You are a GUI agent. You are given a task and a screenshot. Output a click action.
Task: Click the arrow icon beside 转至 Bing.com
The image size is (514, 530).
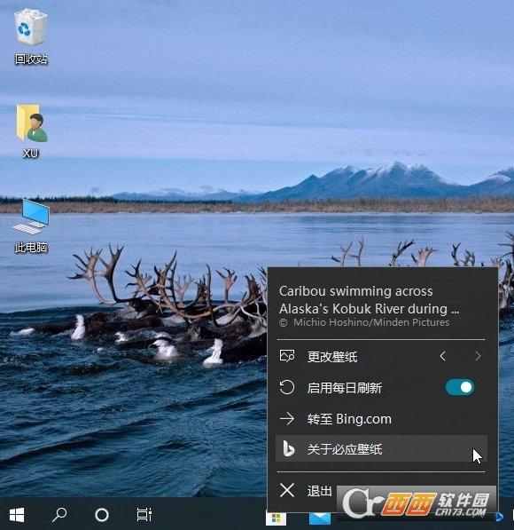point(287,419)
